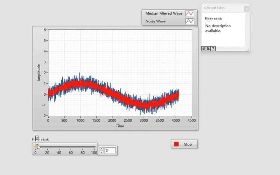Increment Filter rank with the up arrow
The width and height of the screenshot is (280, 175).
(101, 149)
